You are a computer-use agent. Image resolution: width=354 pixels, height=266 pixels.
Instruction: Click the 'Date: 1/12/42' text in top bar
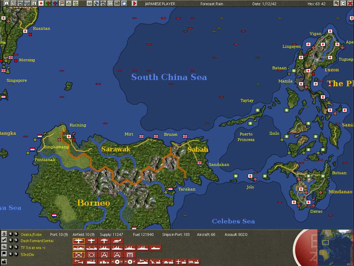(x=264, y=4)
